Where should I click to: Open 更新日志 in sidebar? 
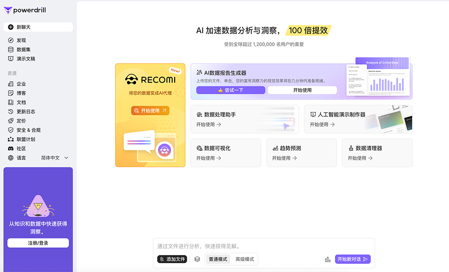point(38,111)
